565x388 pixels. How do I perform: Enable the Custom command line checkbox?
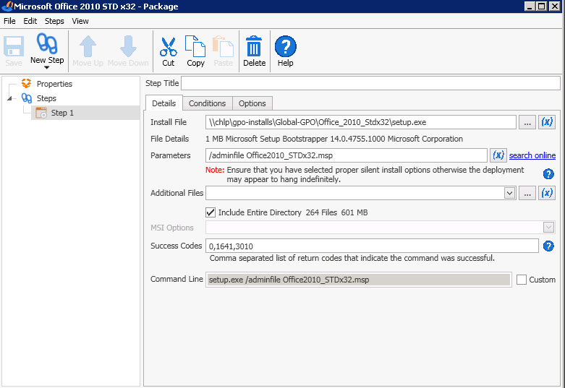(x=522, y=280)
